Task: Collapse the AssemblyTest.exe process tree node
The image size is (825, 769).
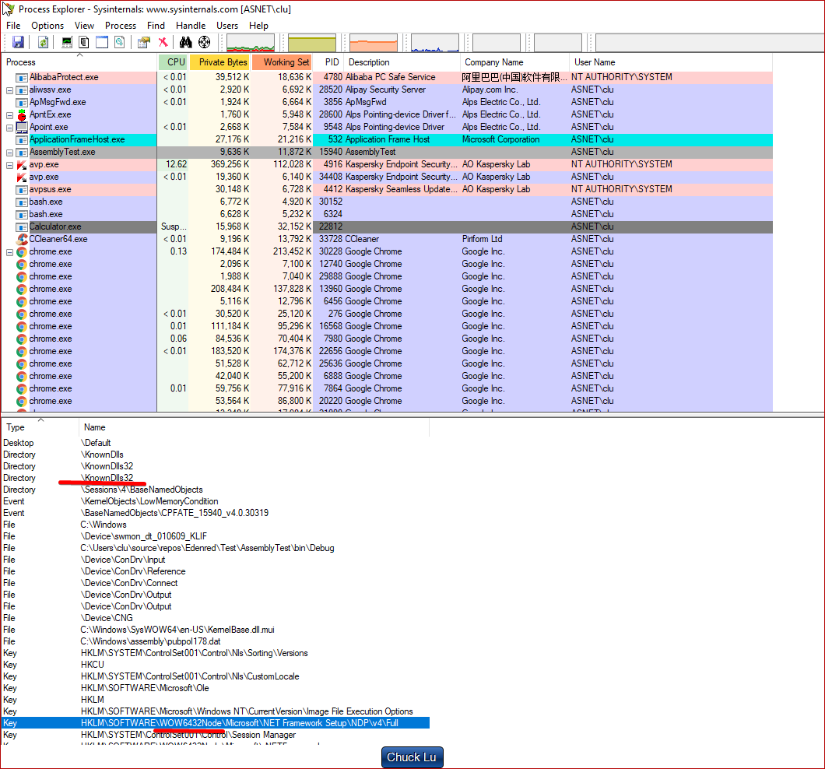Action: click(9, 153)
